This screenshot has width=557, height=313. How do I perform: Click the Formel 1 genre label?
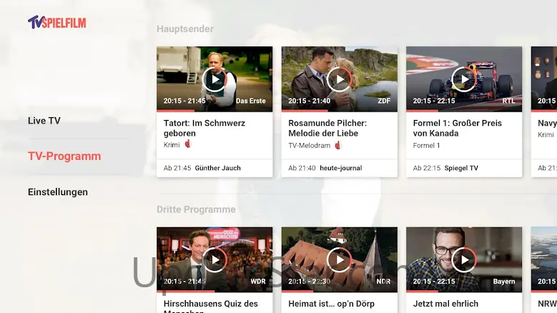click(x=426, y=145)
